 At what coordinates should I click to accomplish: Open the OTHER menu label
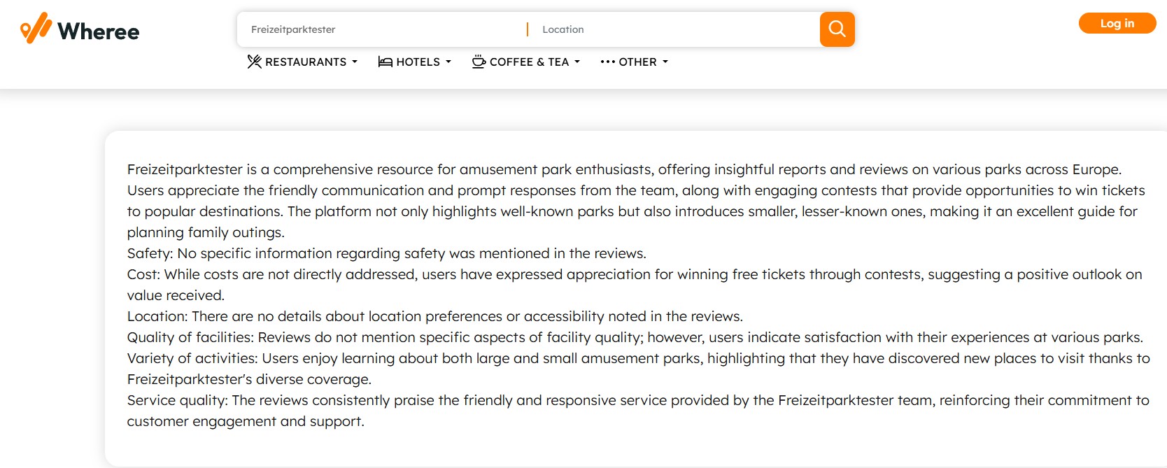pos(637,62)
